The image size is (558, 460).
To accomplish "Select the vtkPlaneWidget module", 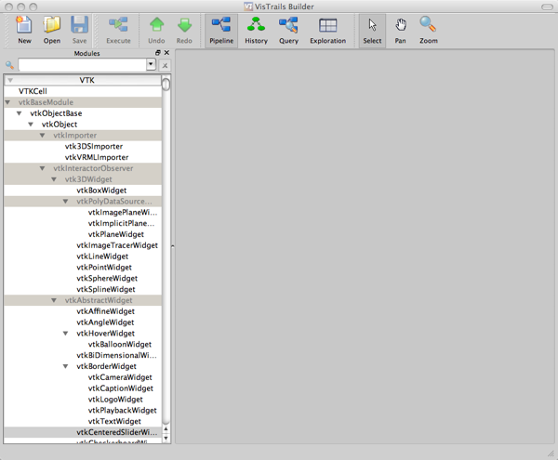I will pyautogui.click(x=116, y=234).
